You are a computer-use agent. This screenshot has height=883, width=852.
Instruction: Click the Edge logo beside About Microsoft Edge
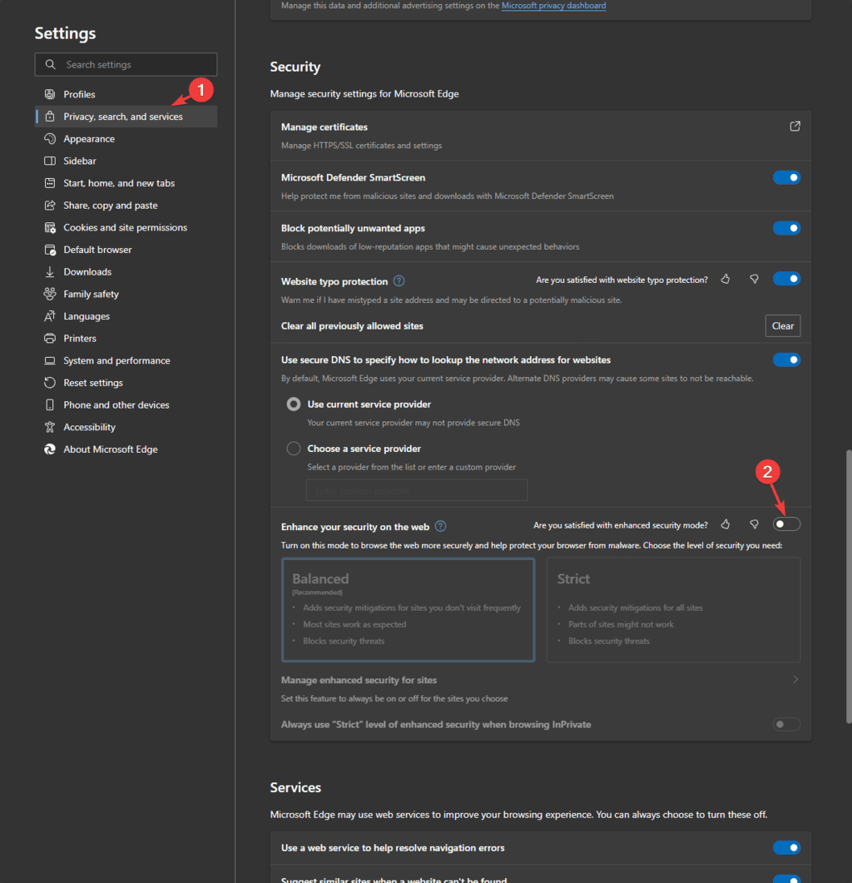click(x=50, y=449)
